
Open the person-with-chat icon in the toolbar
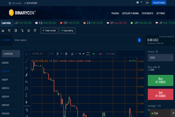pos(22,30)
